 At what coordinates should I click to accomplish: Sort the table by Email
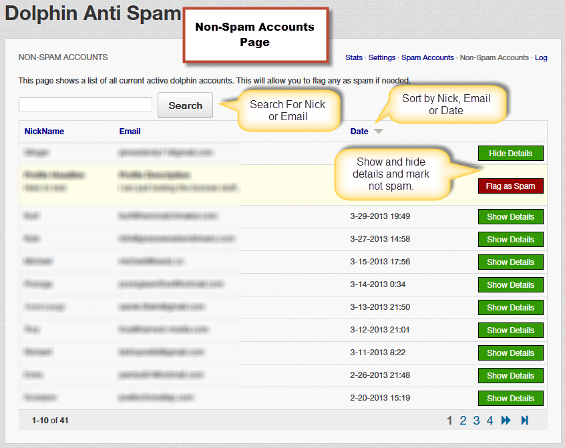tap(130, 132)
